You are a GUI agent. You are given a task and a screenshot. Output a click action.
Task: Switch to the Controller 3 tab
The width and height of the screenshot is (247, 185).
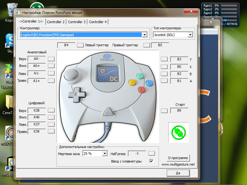click(77, 22)
